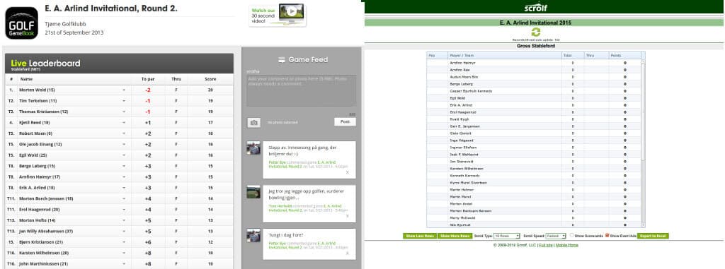Viewport: 725px width, 269px height.
Task: Click the Gross Stableford heading
Action: (x=535, y=46)
